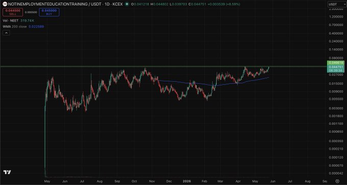Click the 0.080000 price scale label

336,58
